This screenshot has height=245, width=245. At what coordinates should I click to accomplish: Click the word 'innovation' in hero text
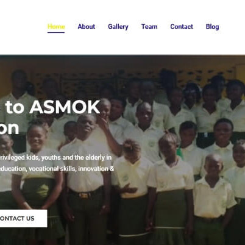pyautogui.click(x=93, y=169)
